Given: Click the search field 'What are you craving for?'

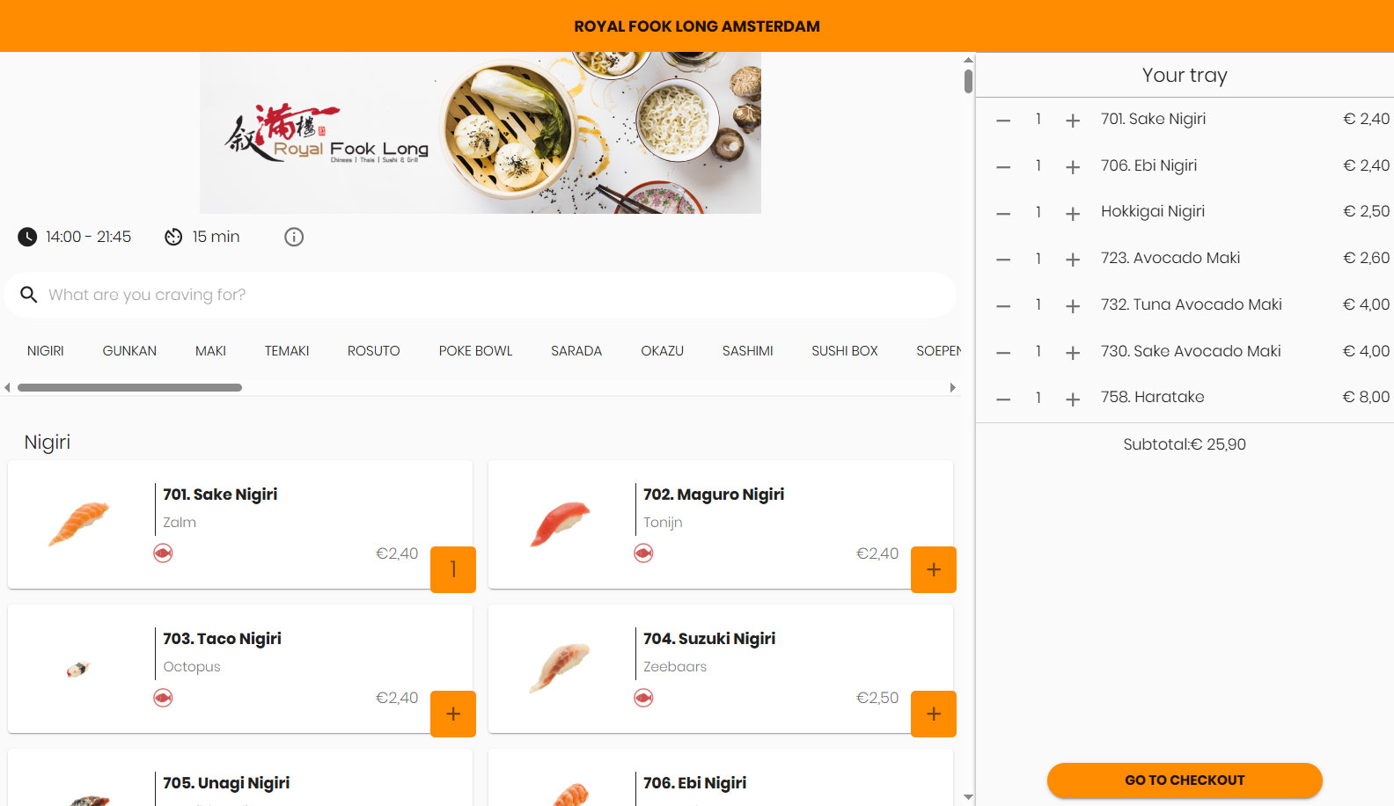Looking at the screenshot, I should click(481, 295).
